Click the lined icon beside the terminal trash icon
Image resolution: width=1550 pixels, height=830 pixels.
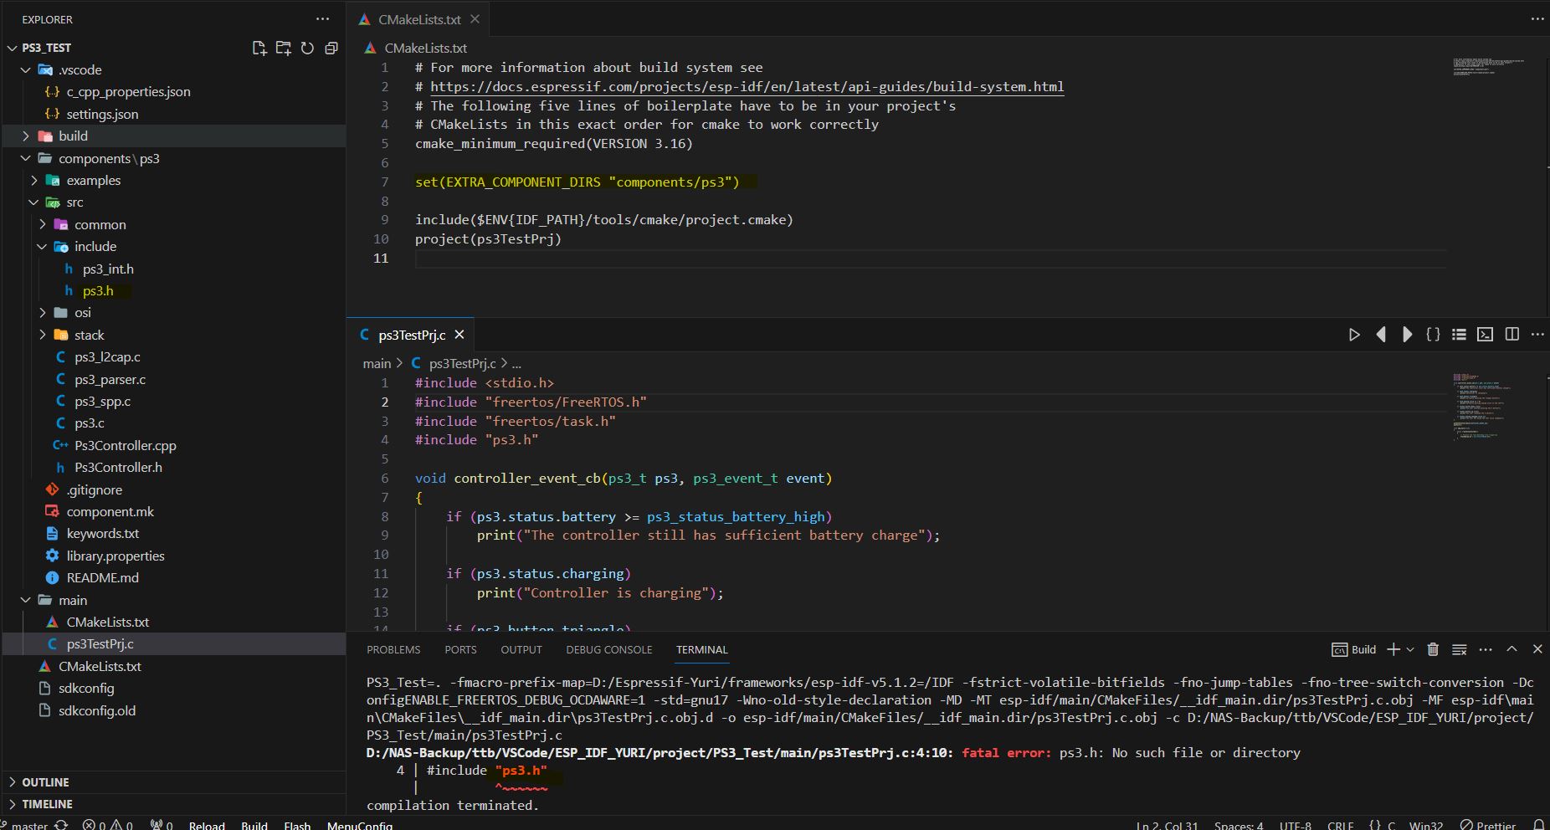(x=1459, y=649)
